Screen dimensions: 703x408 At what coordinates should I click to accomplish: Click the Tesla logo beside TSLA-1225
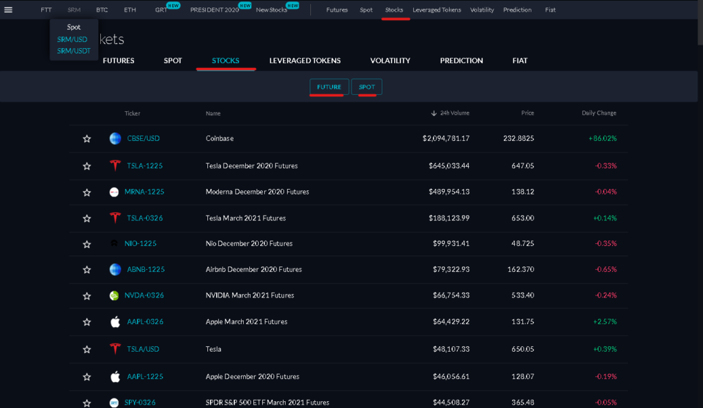pyautogui.click(x=115, y=166)
